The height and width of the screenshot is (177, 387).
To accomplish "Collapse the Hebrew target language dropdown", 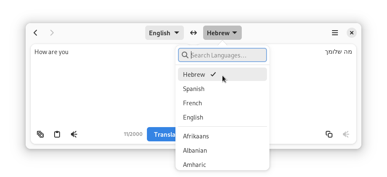I will click(x=222, y=33).
